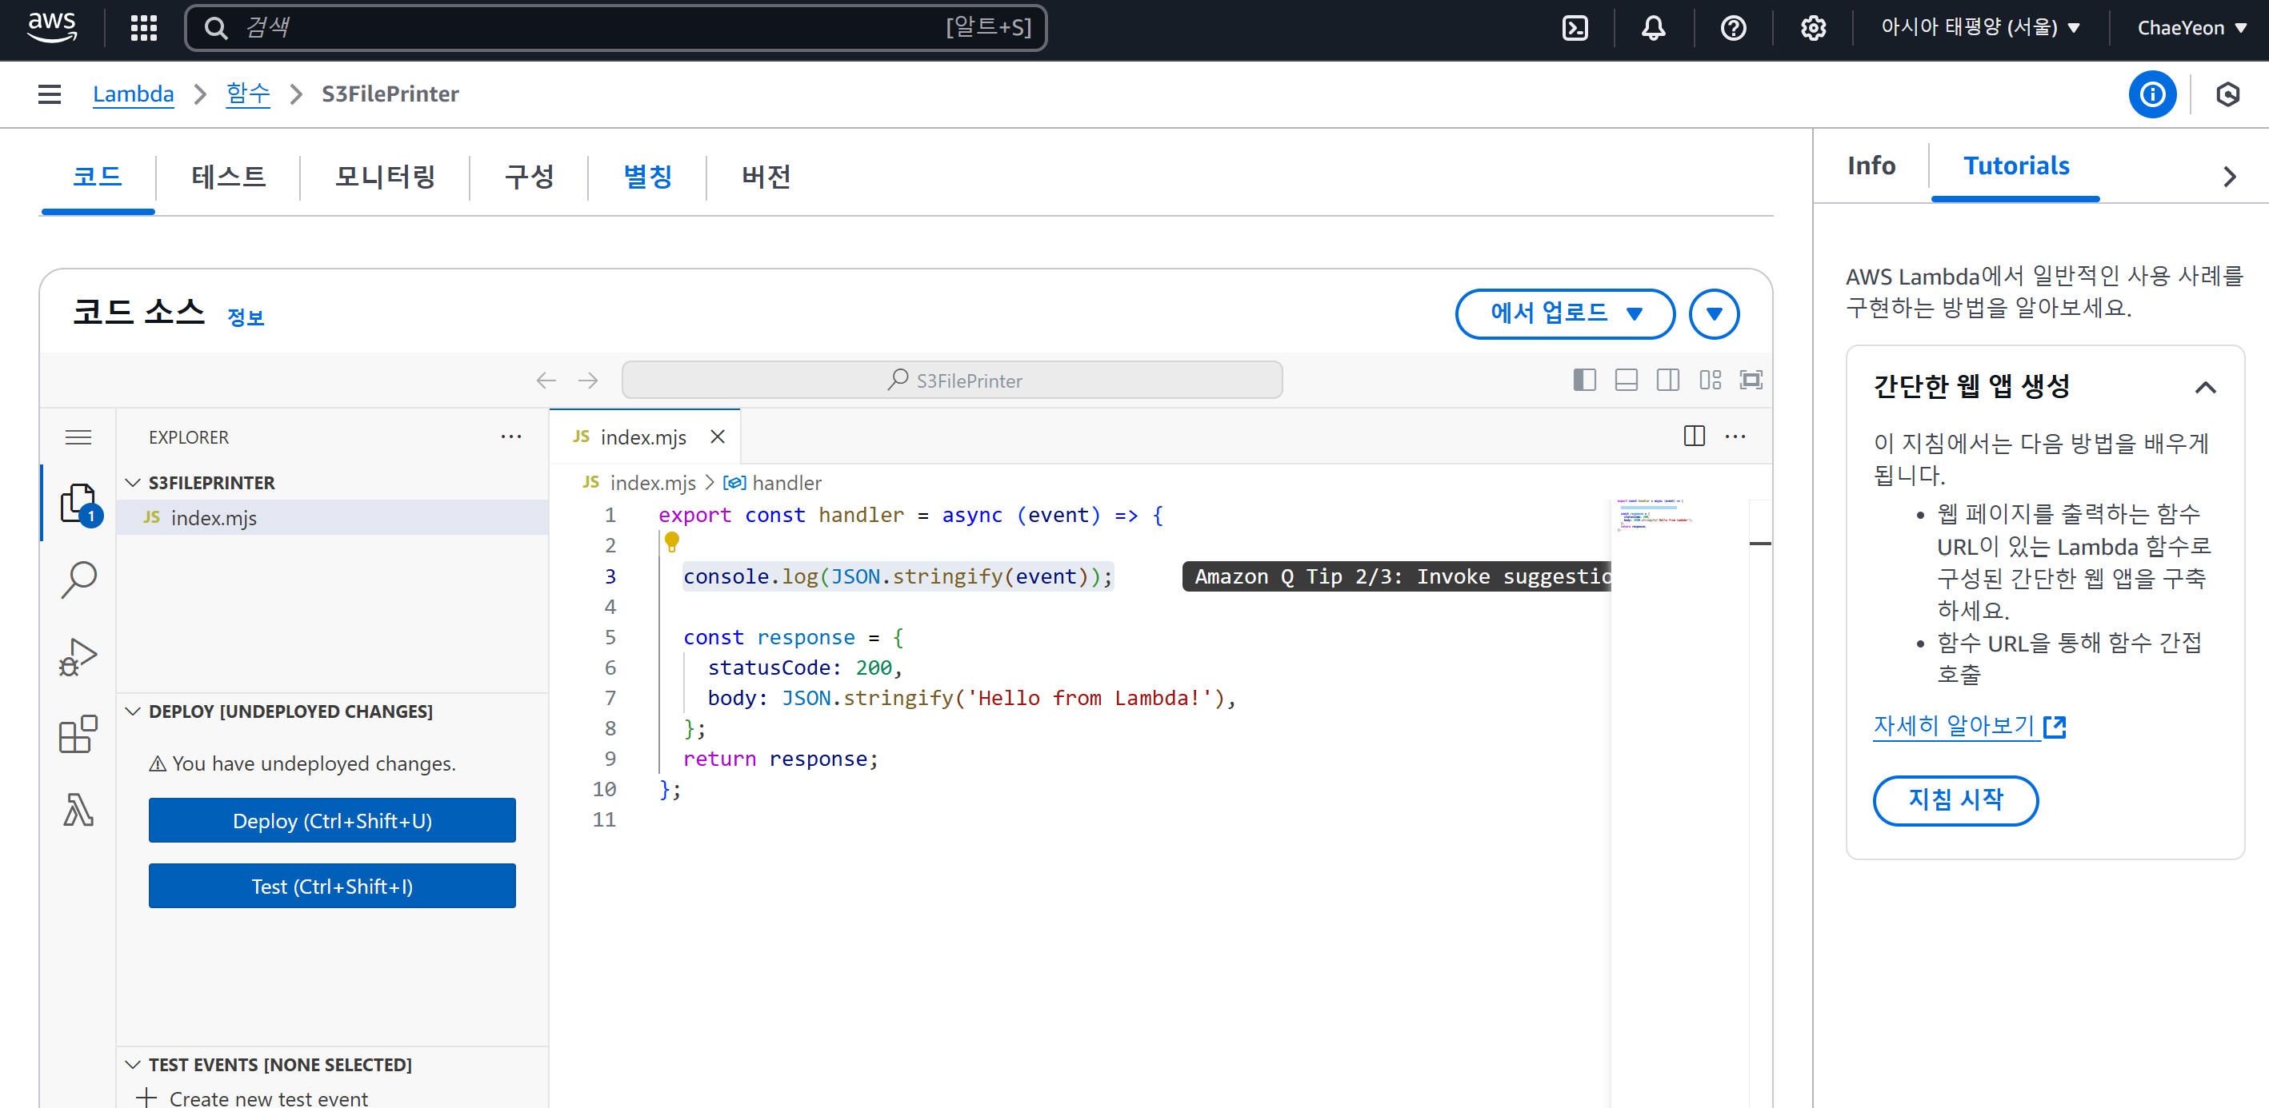The width and height of the screenshot is (2269, 1108).
Task: Open the 아시아 태평양 (서울) region dropdown
Action: [x=1979, y=28]
